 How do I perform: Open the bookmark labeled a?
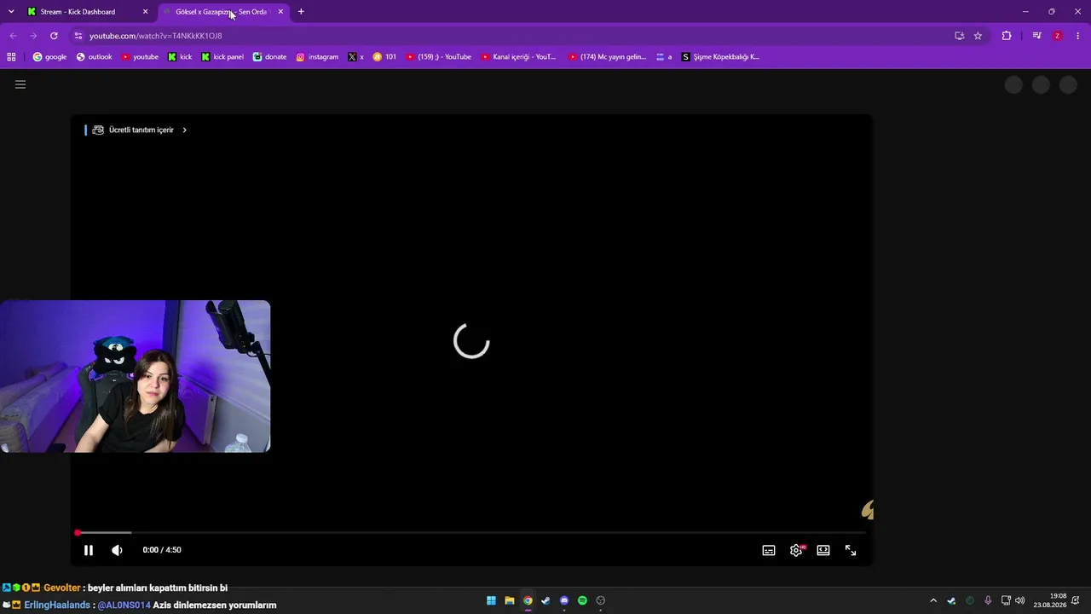[x=663, y=57]
